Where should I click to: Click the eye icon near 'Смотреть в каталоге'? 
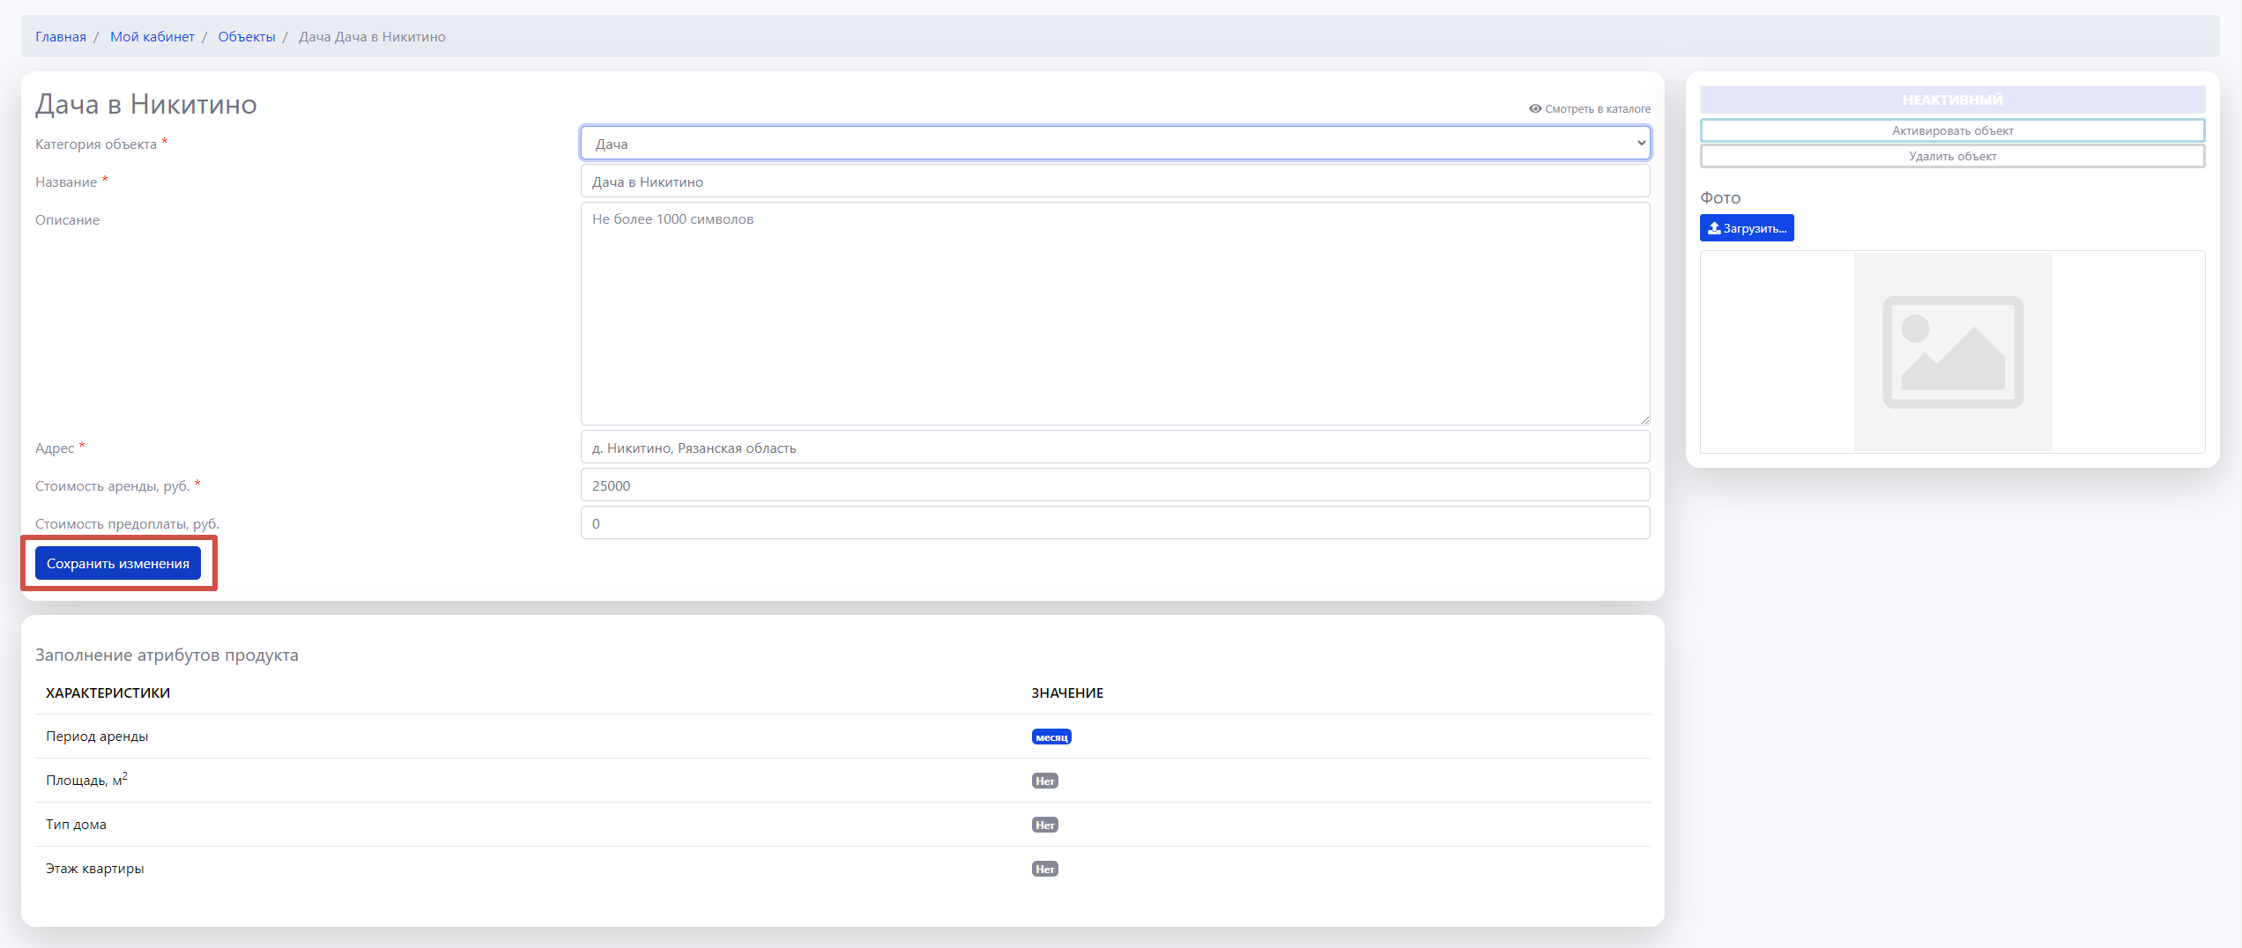(x=1534, y=108)
